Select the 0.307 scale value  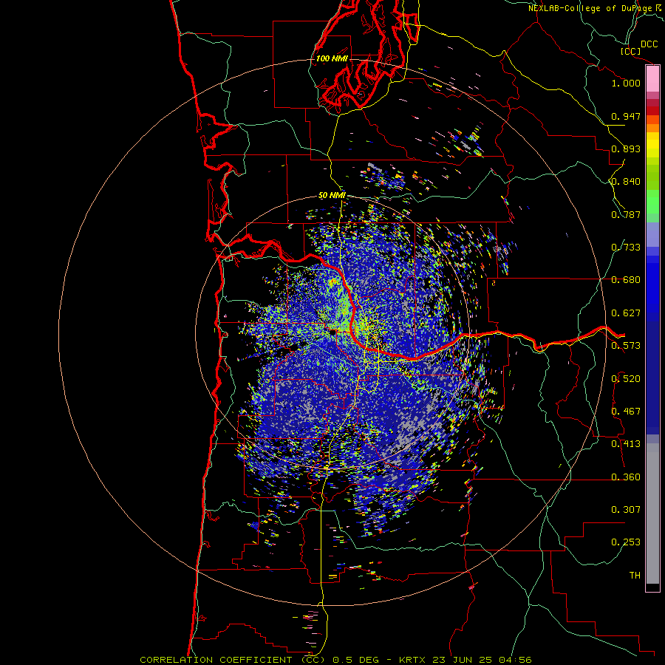pyautogui.click(x=626, y=510)
